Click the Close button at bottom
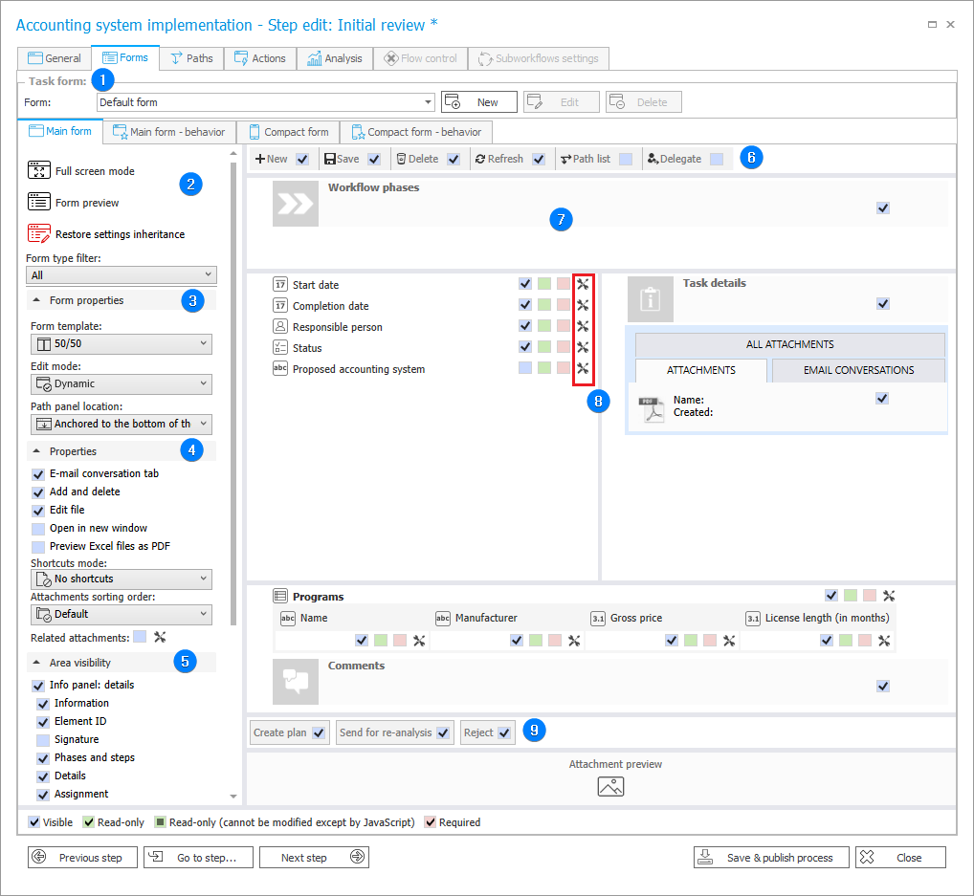This screenshot has height=896, width=974. click(900, 858)
